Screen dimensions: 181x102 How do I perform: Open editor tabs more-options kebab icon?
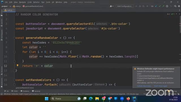[x=180, y=10]
